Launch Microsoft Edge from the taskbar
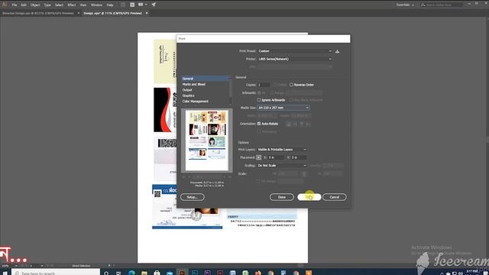This screenshot has width=489, height=275. click(131, 273)
